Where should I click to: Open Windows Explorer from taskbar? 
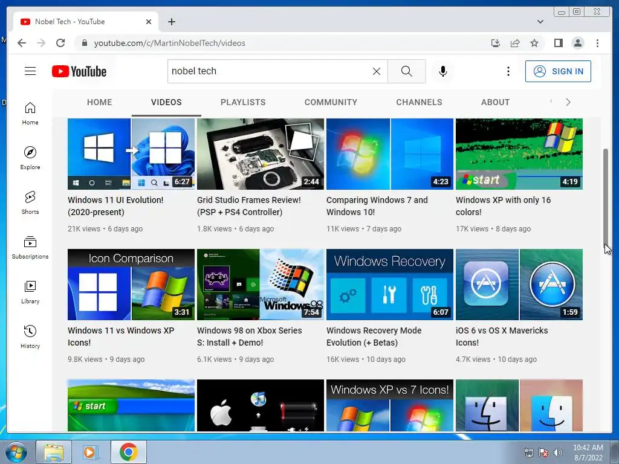click(x=54, y=452)
